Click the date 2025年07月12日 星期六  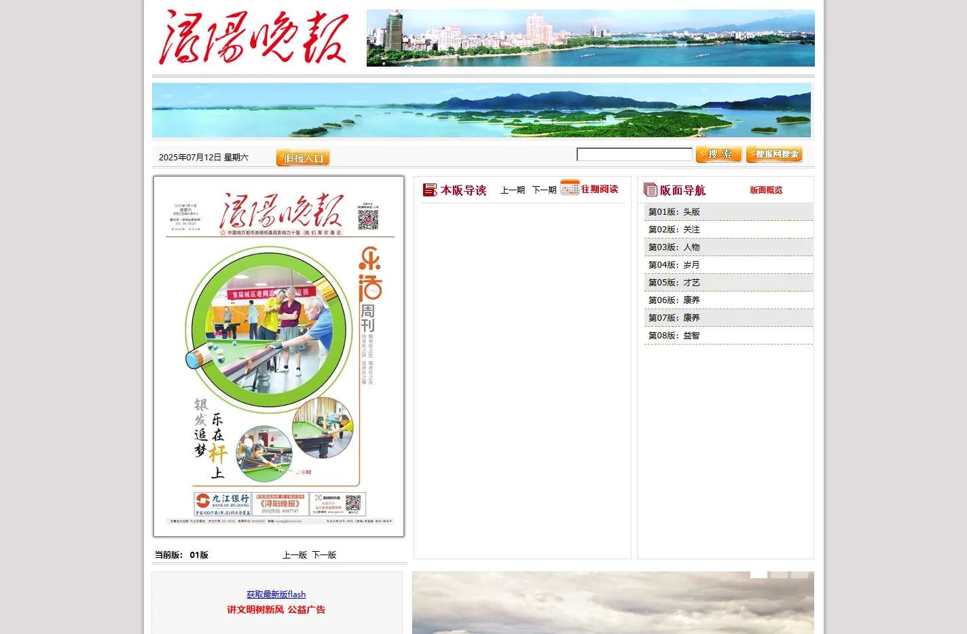(x=204, y=158)
